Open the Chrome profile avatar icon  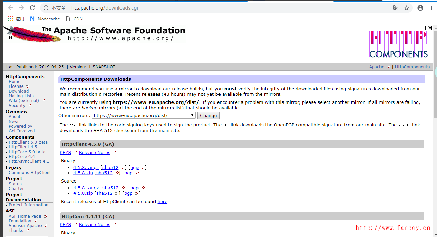pyautogui.click(x=420, y=8)
